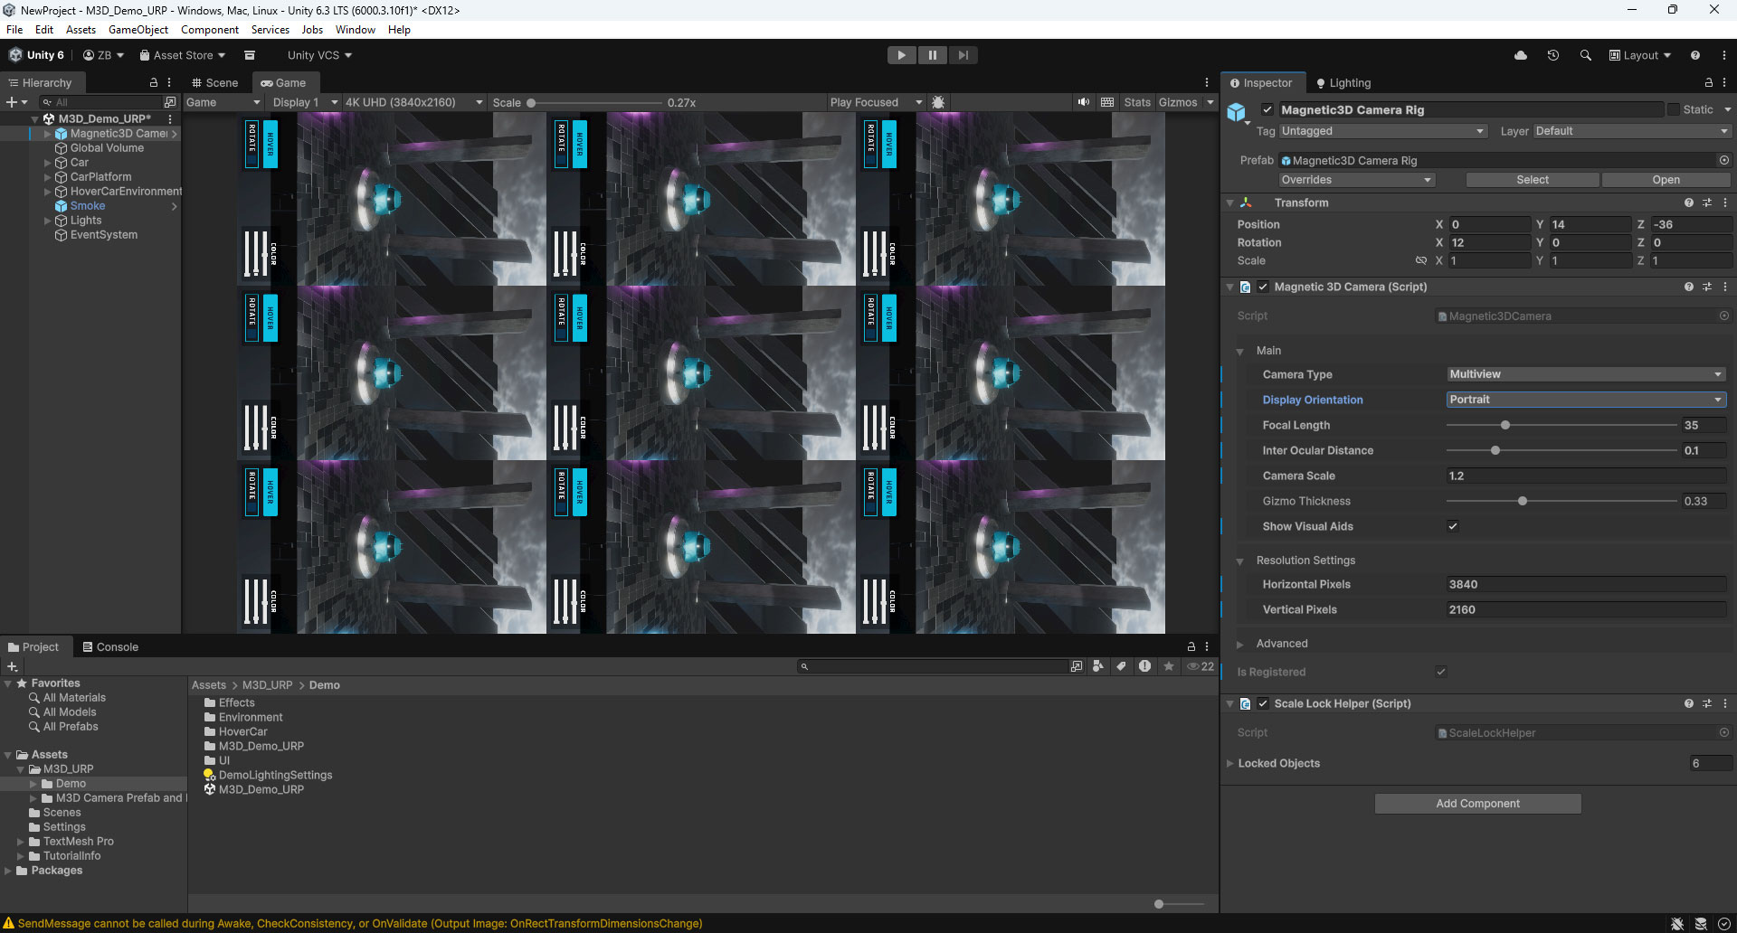Mark Magnetic3D Camera Rig as Static
This screenshot has height=933, width=1737.
1675,109
